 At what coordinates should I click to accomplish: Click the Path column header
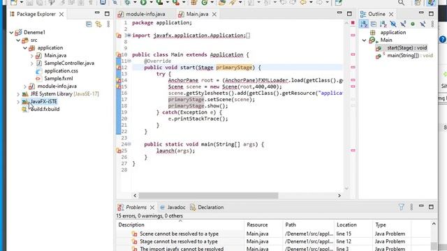[x=309, y=225]
